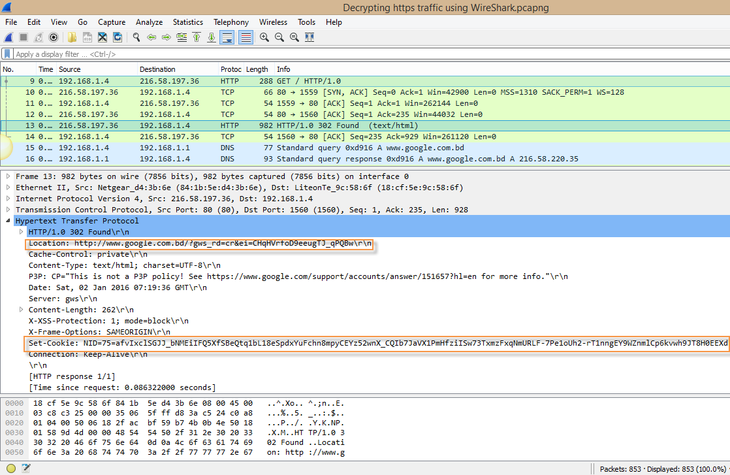Select the Server: gws line
730x475 pixels.
click(63, 299)
